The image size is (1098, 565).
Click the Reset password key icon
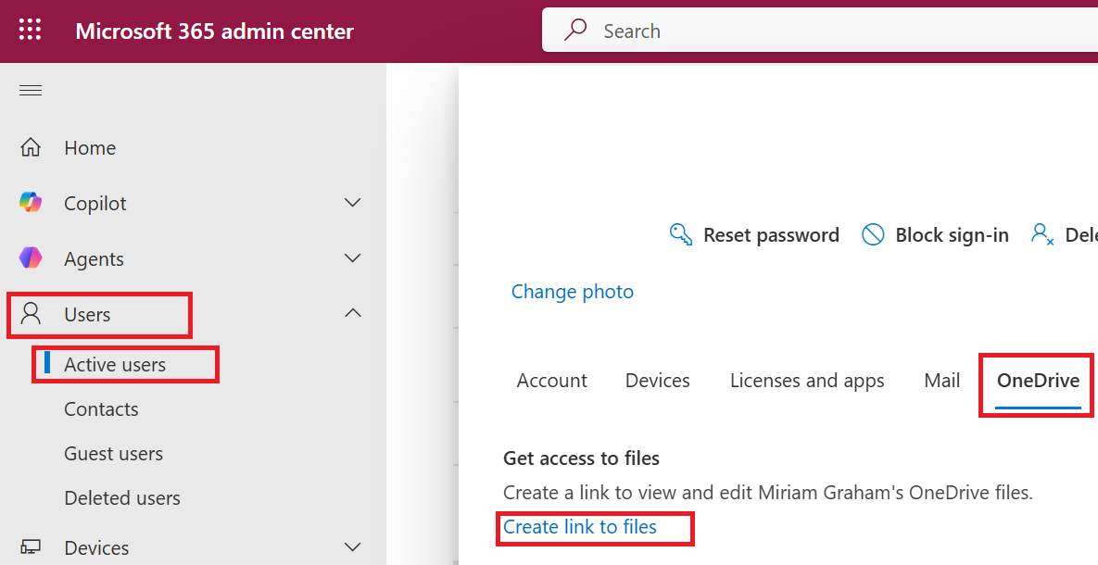681,235
